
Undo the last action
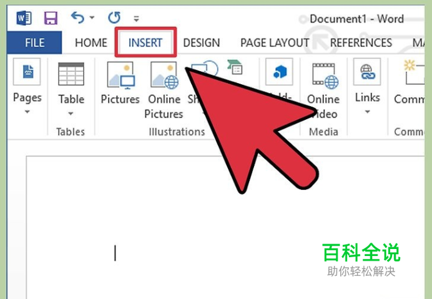tap(77, 17)
